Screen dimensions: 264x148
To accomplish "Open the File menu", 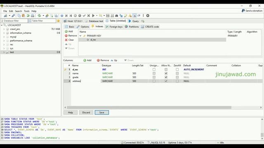I will coord(5,11).
